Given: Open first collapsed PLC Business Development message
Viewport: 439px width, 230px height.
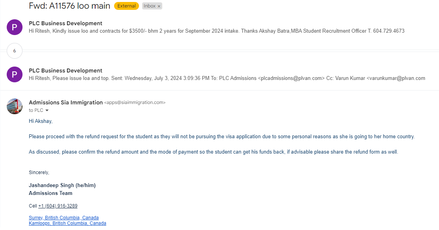Looking at the screenshot, I should [219, 27].
